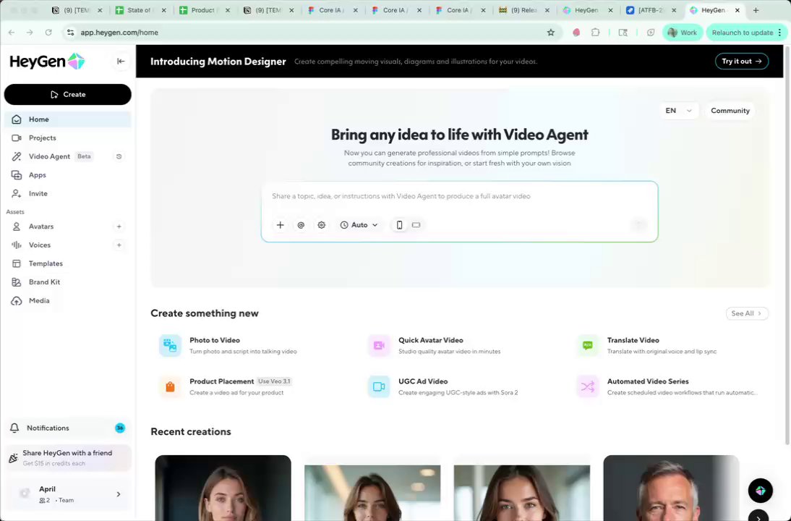Image resolution: width=791 pixels, height=521 pixels.
Task: Click the Photo to Video icon
Action: 170,346
